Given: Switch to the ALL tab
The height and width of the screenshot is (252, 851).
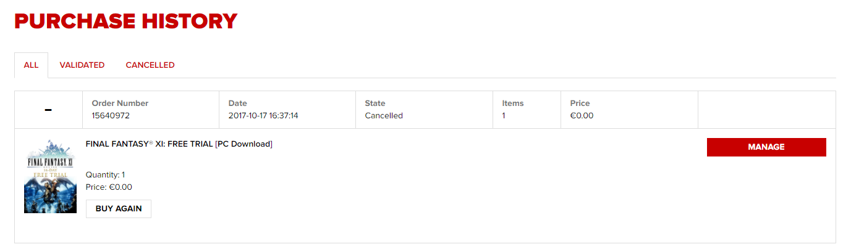Looking at the screenshot, I should coord(31,65).
